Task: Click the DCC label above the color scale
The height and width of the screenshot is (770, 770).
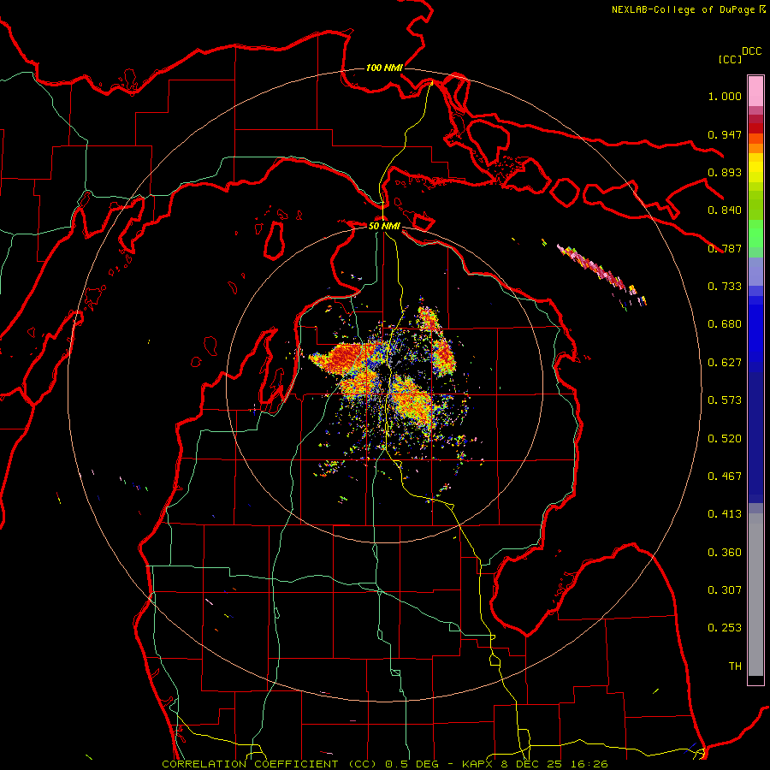Action: pyautogui.click(x=751, y=51)
